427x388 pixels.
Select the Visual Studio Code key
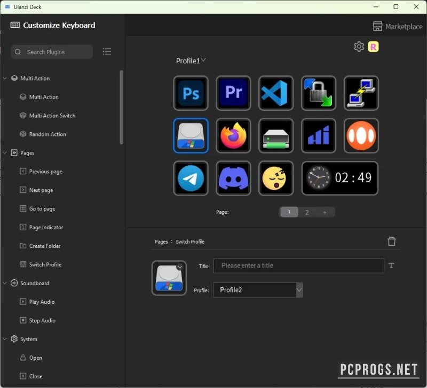[276, 93]
